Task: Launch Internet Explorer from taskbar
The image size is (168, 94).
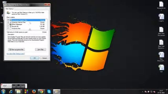Action: click(11, 92)
